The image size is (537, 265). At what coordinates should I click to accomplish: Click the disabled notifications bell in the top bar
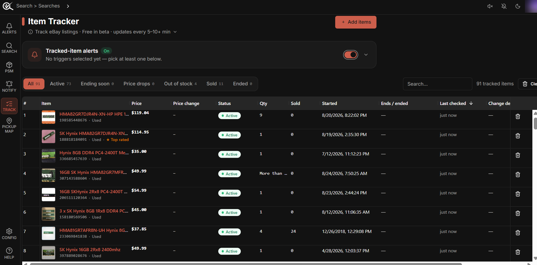pyautogui.click(x=504, y=6)
